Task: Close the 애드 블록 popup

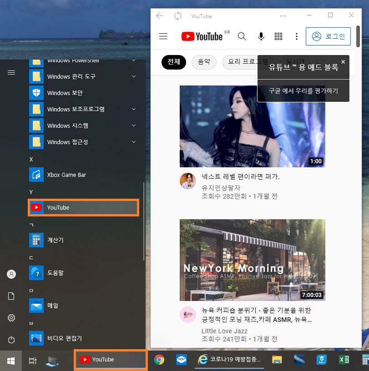Action: (x=343, y=62)
